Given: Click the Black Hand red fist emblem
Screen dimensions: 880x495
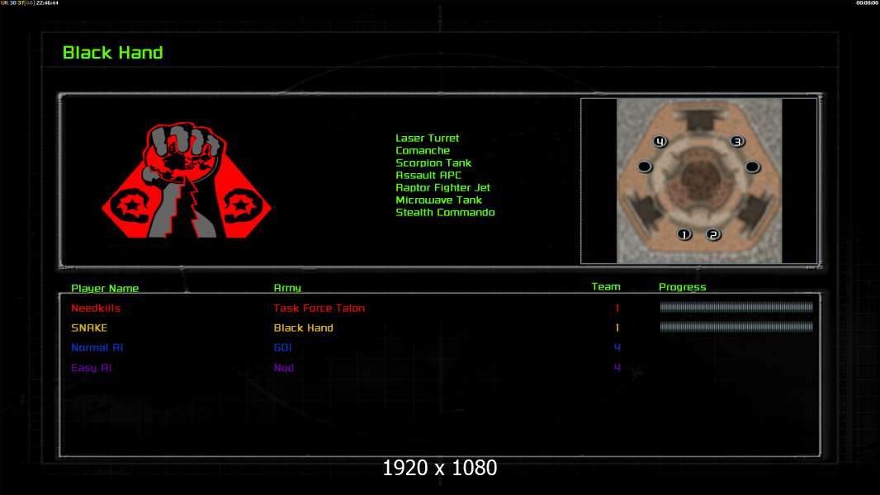Looking at the screenshot, I should coord(186,181).
